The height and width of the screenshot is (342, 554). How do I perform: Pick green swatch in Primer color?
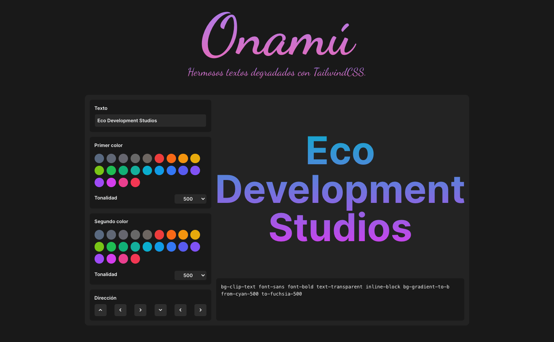click(111, 170)
